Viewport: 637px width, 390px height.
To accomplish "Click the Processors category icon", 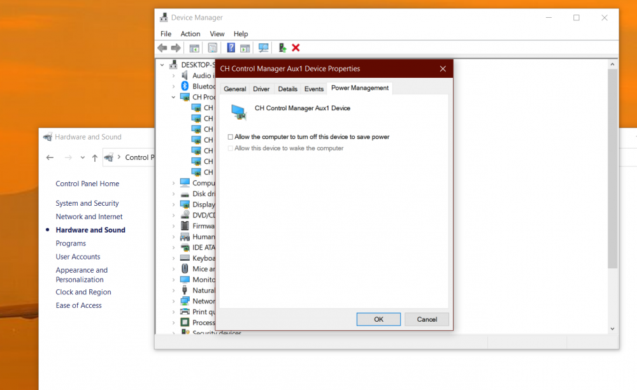I will coord(185,322).
